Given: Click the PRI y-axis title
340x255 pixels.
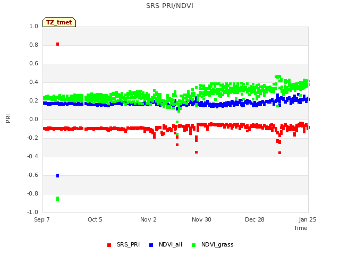Looking at the screenshot, I should [x=8, y=119].
